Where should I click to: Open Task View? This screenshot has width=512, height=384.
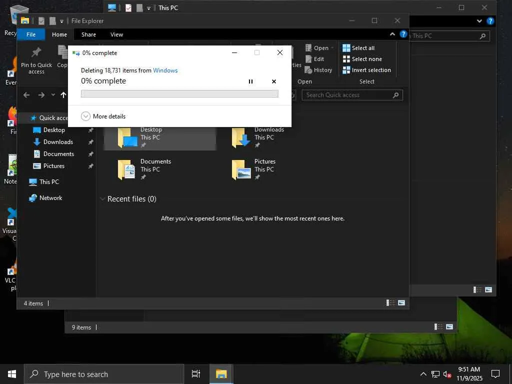point(196,374)
